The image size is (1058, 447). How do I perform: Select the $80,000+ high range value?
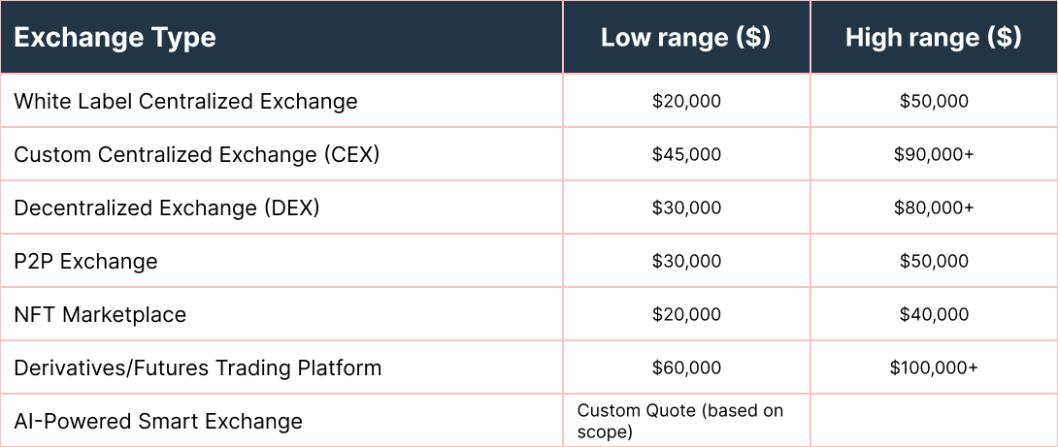(933, 208)
